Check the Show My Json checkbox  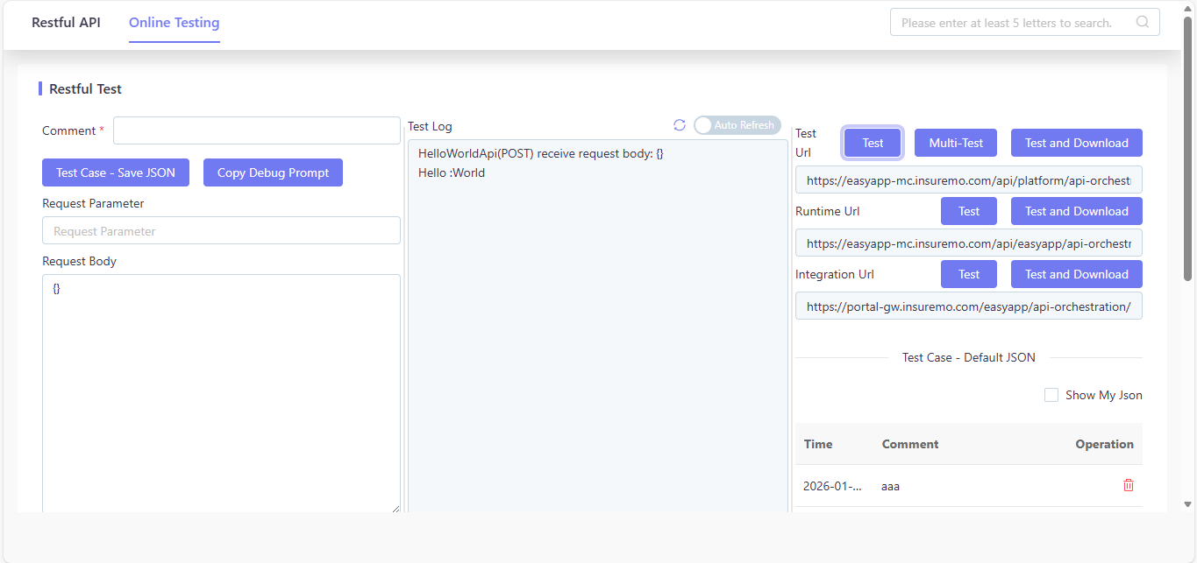(1051, 395)
